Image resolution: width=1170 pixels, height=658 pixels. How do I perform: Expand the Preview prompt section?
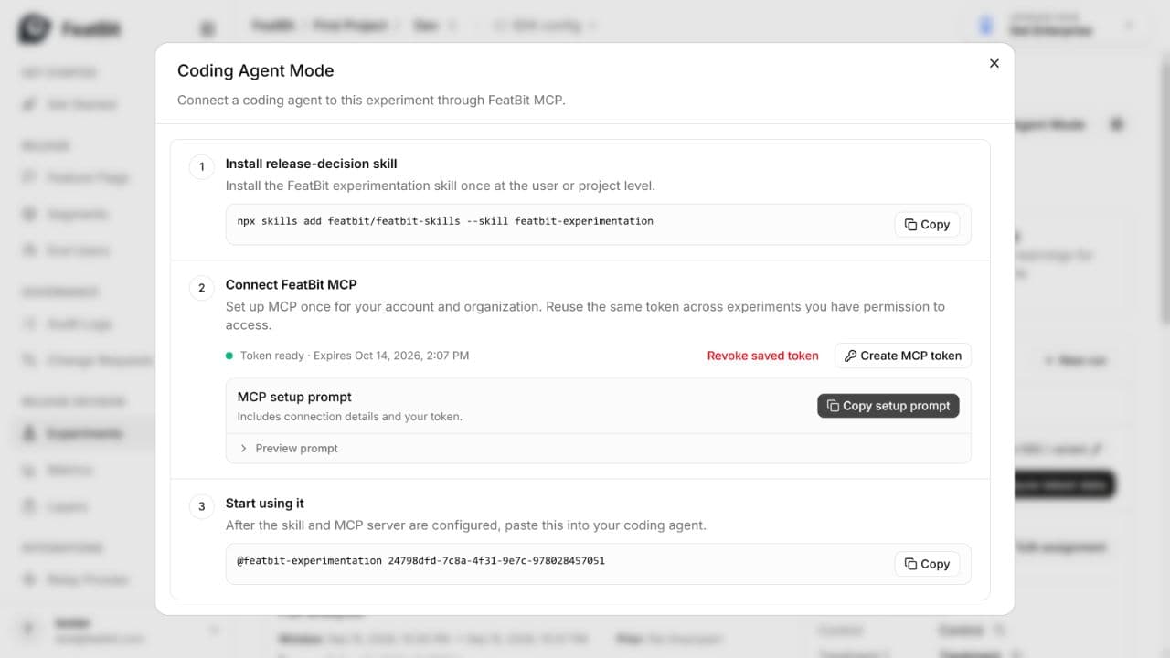pos(288,448)
